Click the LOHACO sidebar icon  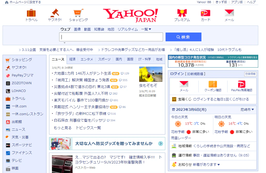click(x=8, y=91)
